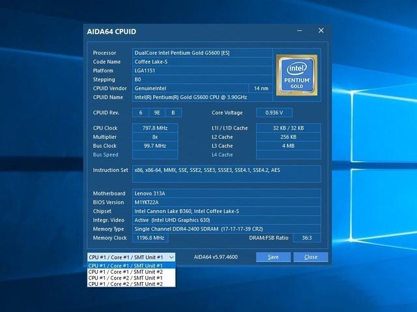Screen dimensions: 417x312
Task: Click the Integr. Video value Intel UHD Graphics 630
Action: [x=227, y=220]
